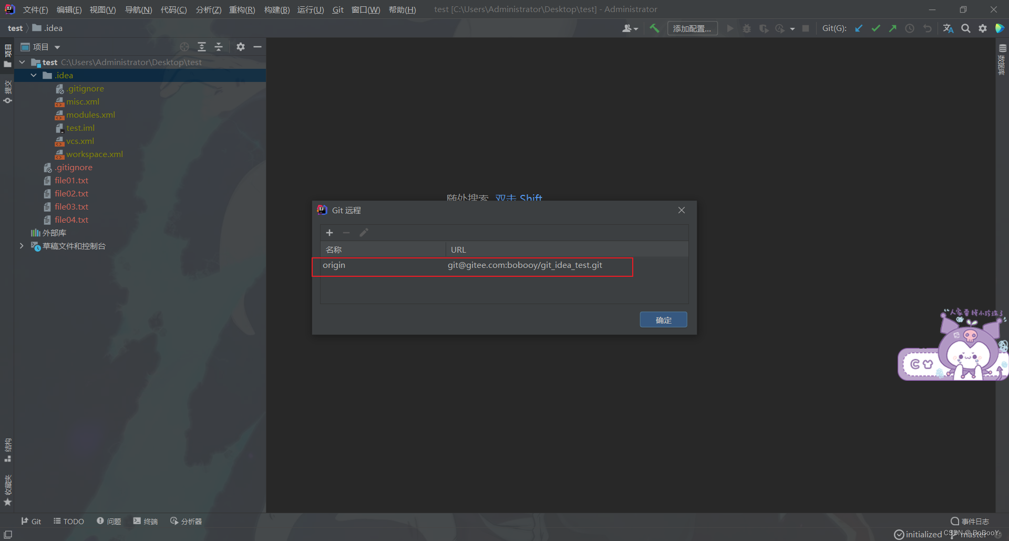Select workspace.xml file
The image size is (1009, 541).
[x=95, y=154]
